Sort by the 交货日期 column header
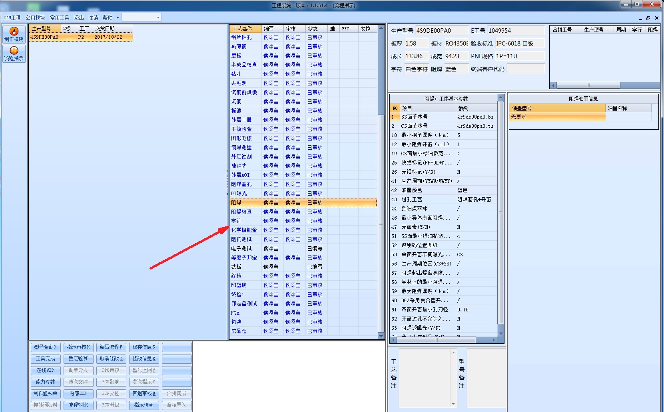The height and width of the screenshot is (412, 664). [113, 28]
